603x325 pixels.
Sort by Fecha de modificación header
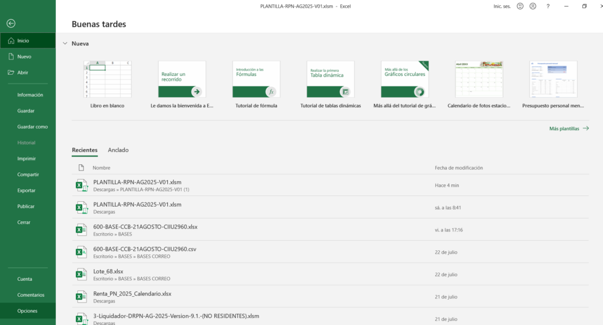459,168
